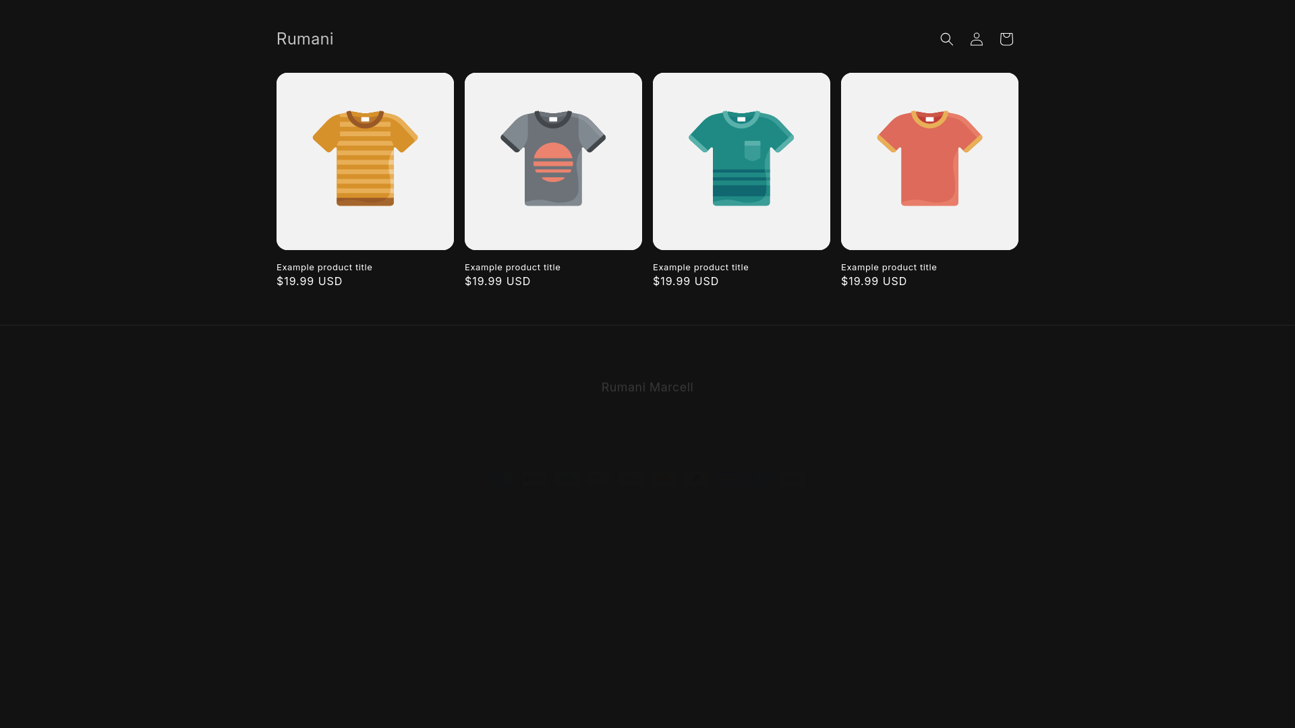The width and height of the screenshot is (1295, 728).
Task: Open the account login icon
Action: pos(976,39)
